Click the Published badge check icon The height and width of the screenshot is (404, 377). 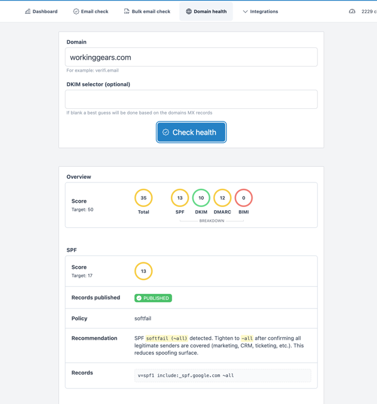point(139,298)
